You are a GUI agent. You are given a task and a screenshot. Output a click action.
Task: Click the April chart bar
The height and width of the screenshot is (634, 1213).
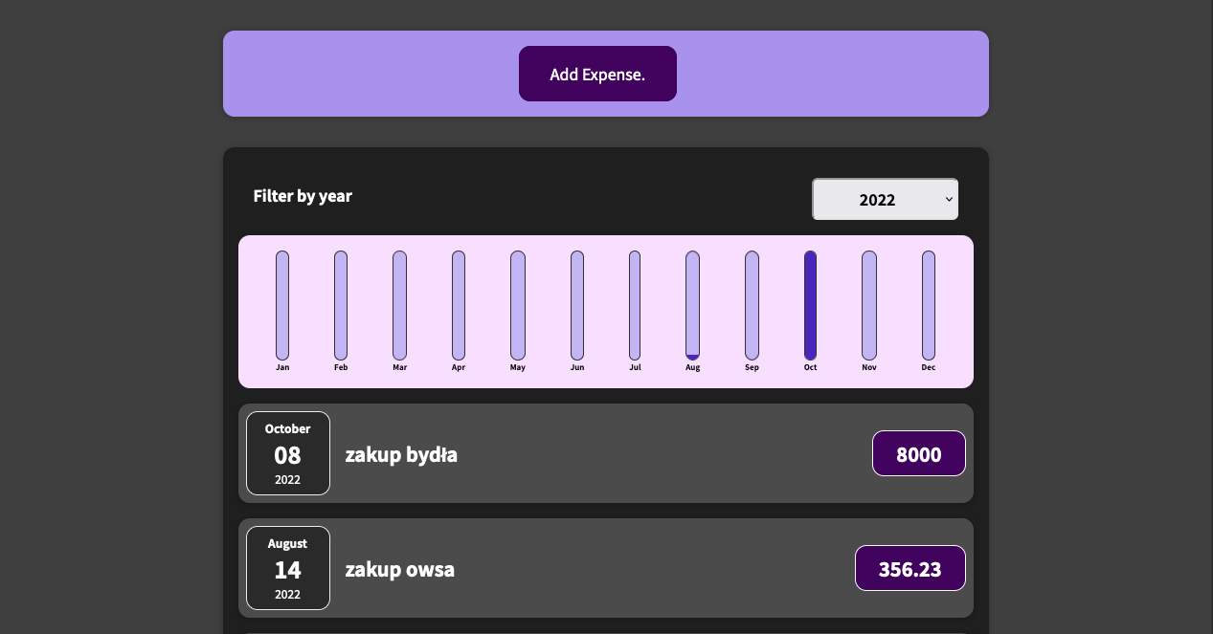coord(459,305)
